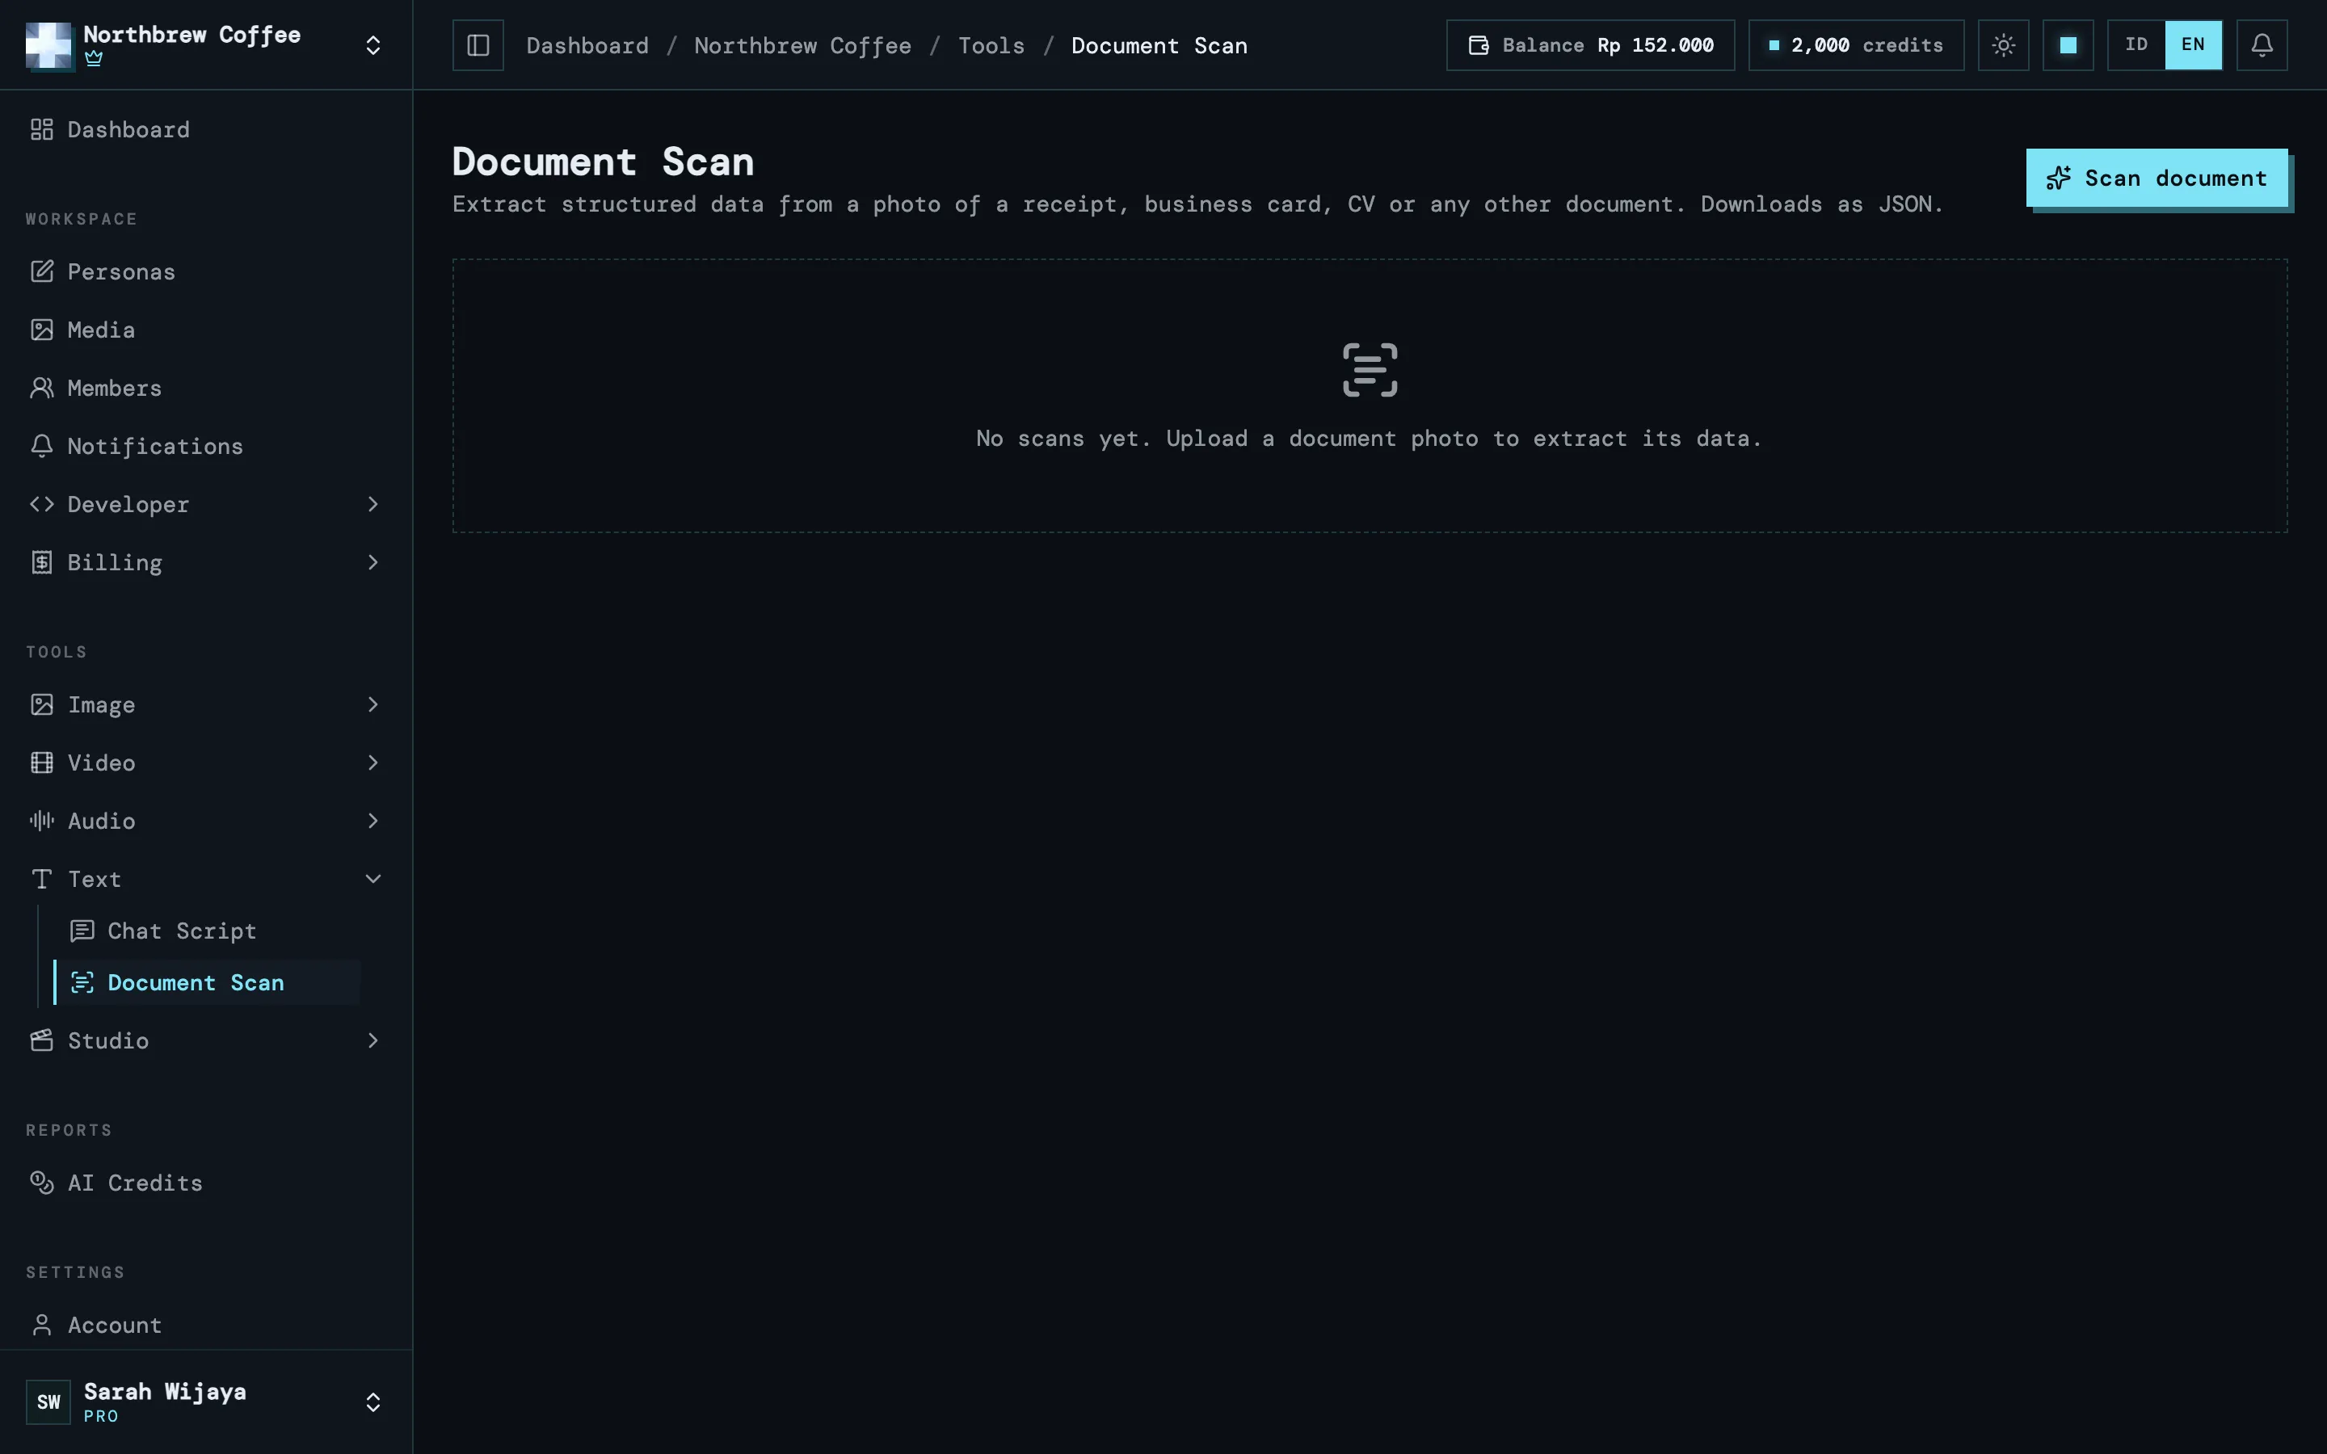This screenshot has width=2327, height=1454.
Task: Toggle the sidebar panel icon
Action: pos(478,45)
